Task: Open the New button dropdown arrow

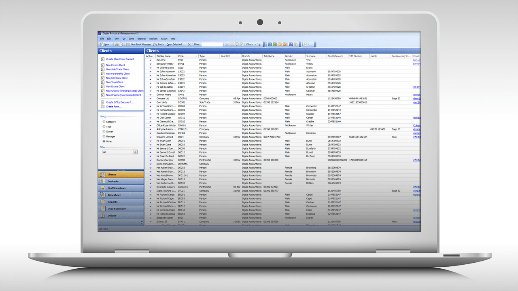Action: click(112, 44)
